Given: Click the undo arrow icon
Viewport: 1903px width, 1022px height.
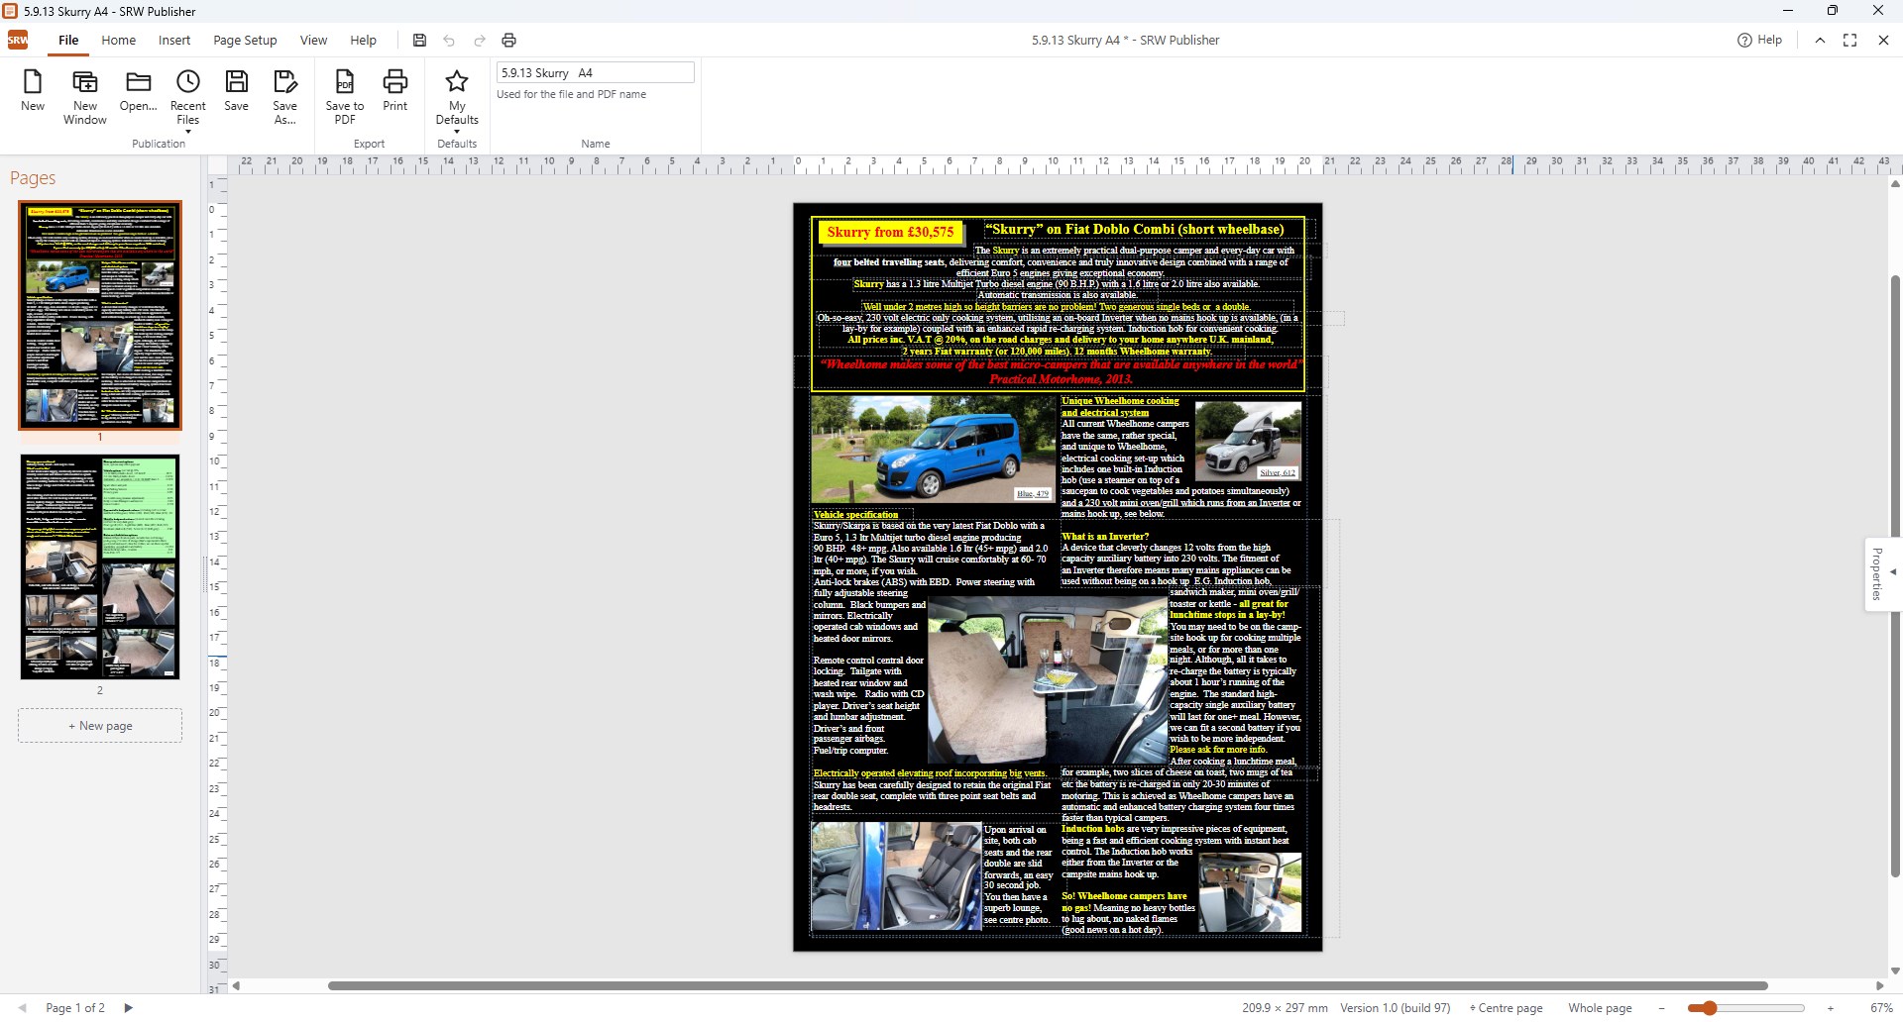Looking at the screenshot, I should coord(449,41).
